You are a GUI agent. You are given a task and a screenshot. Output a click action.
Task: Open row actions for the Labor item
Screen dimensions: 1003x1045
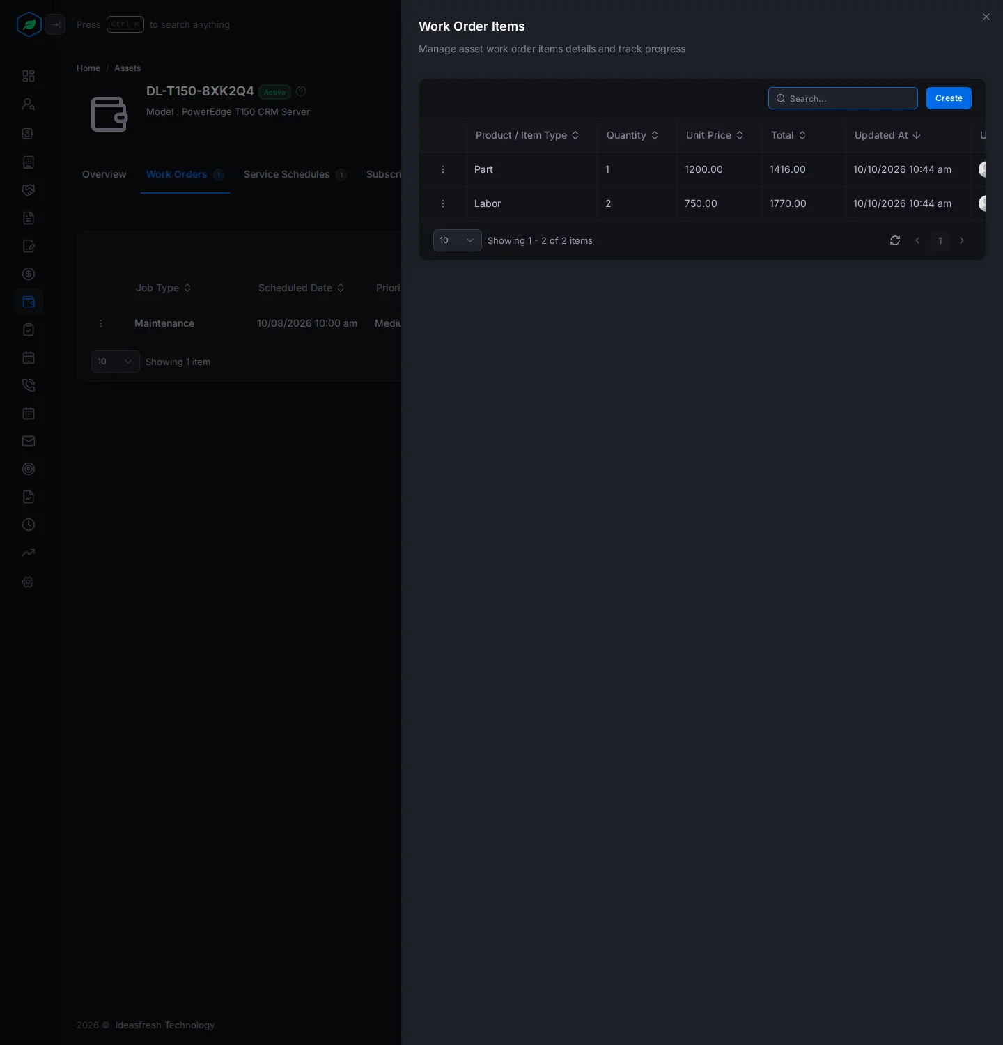[x=443, y=203]
